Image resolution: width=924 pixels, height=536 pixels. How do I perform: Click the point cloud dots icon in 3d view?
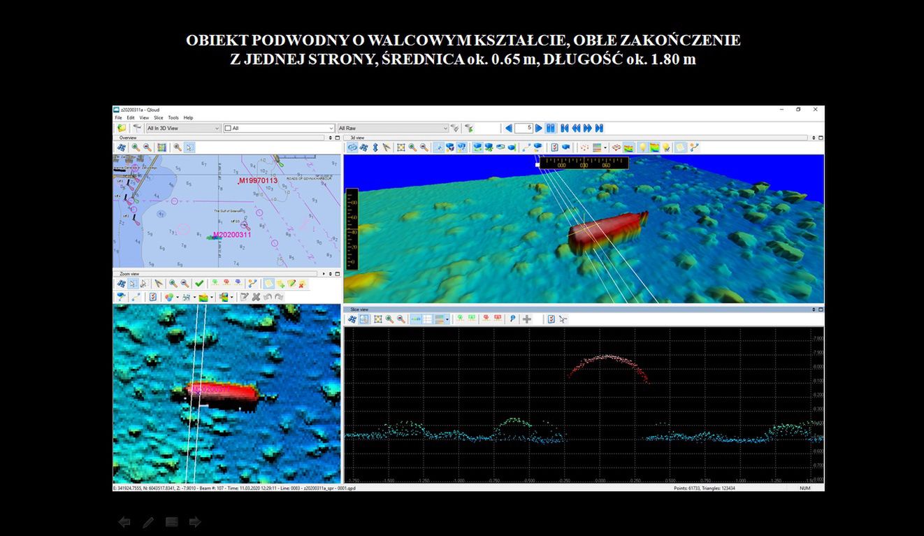[x=585, y=147]
